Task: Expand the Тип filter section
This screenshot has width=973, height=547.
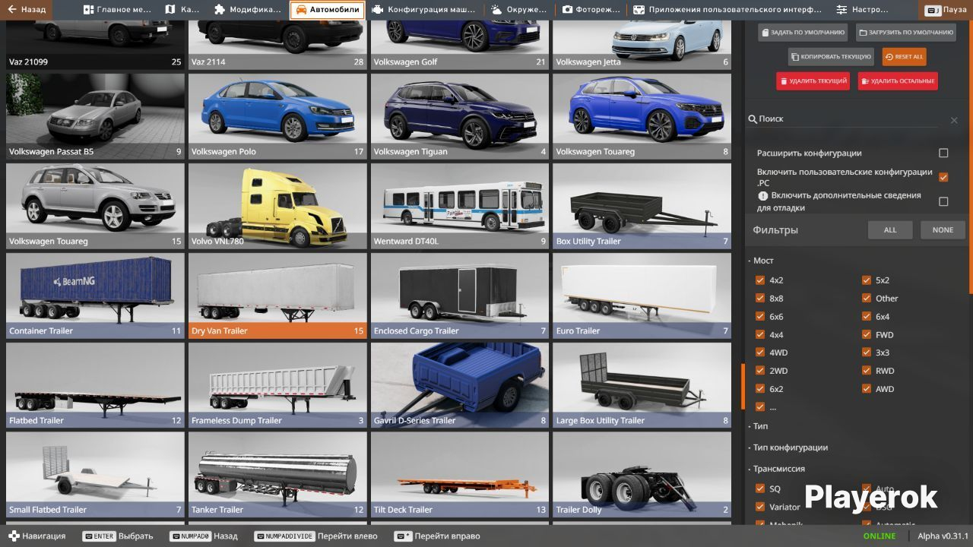Action: coord(759,426)
